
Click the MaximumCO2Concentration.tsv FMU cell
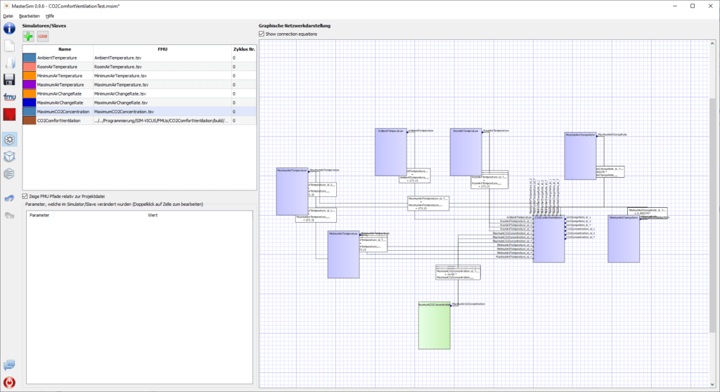[162, 112]
